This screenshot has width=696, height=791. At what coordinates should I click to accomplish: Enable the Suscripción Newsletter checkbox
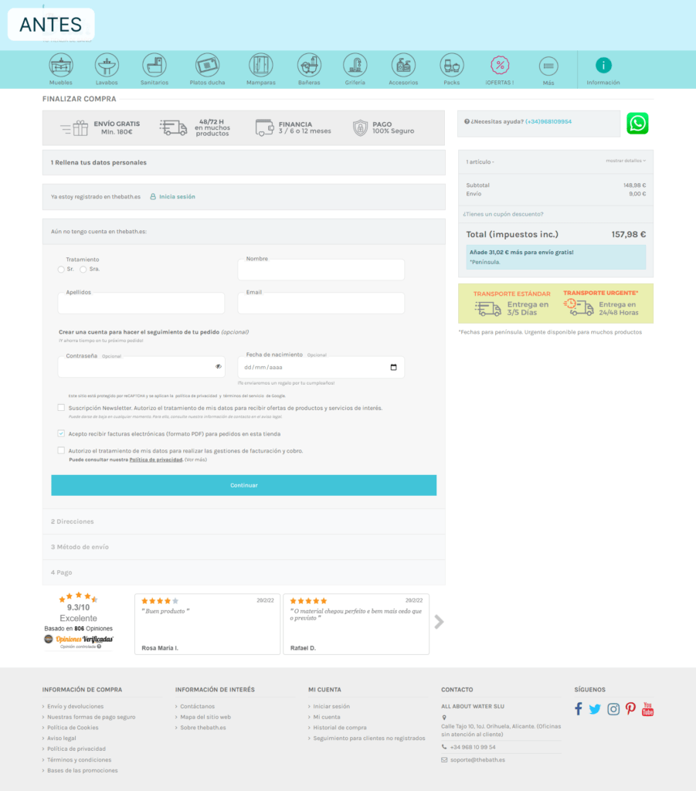tap(61, 407)
